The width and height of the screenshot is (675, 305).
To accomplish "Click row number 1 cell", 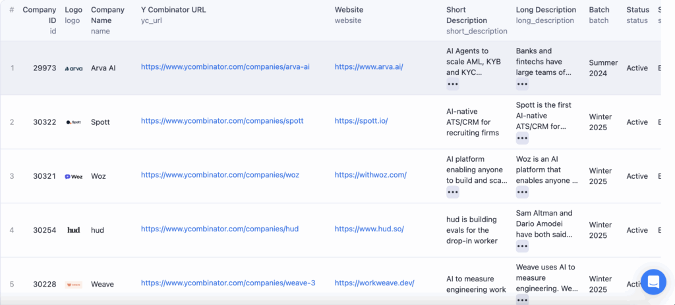I will (12, 68).
